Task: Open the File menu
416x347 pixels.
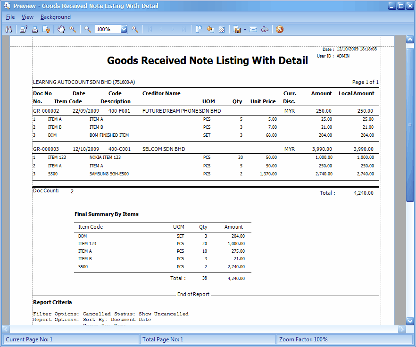Action: coord(10,17)
